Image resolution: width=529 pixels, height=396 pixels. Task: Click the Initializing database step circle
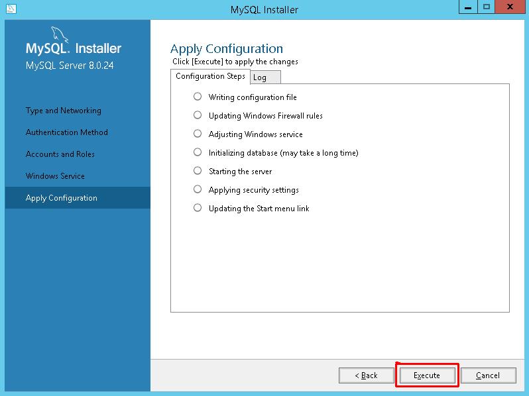(198, 152)
